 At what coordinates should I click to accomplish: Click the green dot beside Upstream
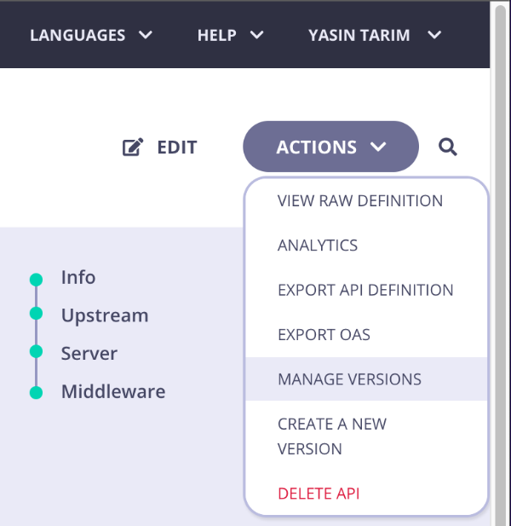point(36,314)
